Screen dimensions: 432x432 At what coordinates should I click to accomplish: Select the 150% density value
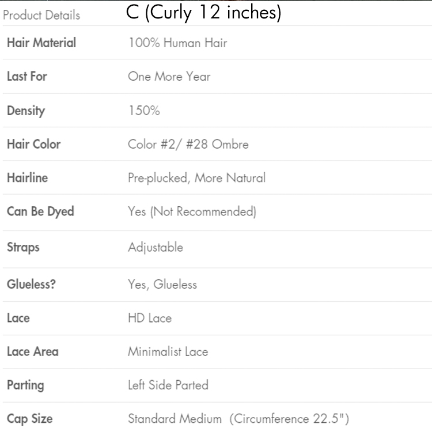[144, 111]
